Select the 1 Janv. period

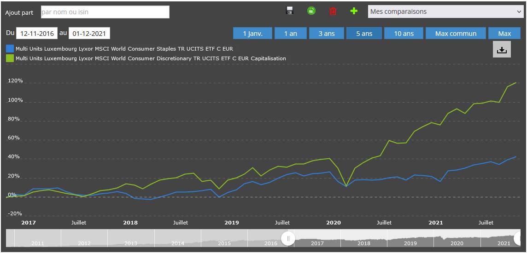click(252, 34)
